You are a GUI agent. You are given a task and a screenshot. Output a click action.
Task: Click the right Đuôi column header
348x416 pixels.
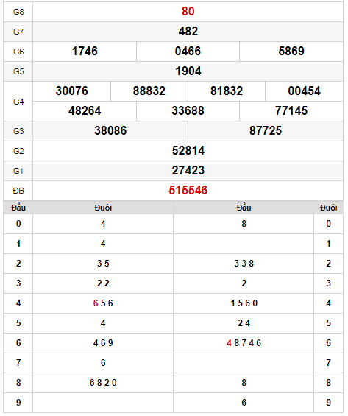(328, 208)
